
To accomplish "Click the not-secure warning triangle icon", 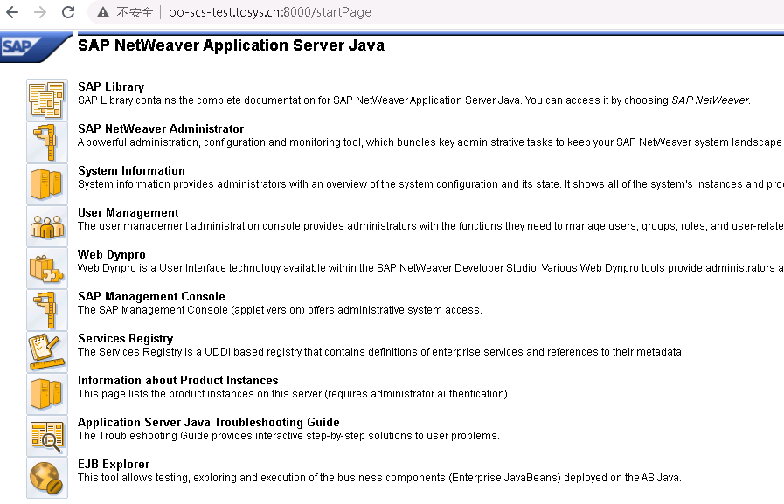I will coord(103,12).
